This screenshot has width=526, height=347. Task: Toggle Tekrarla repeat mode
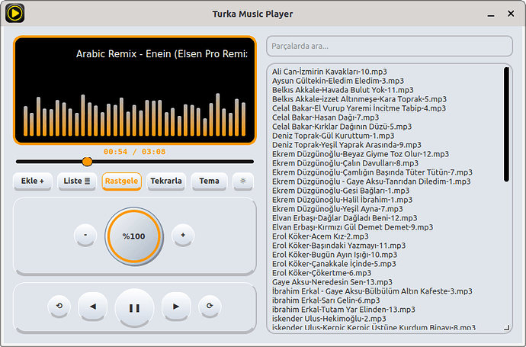[x=165, y=182]
